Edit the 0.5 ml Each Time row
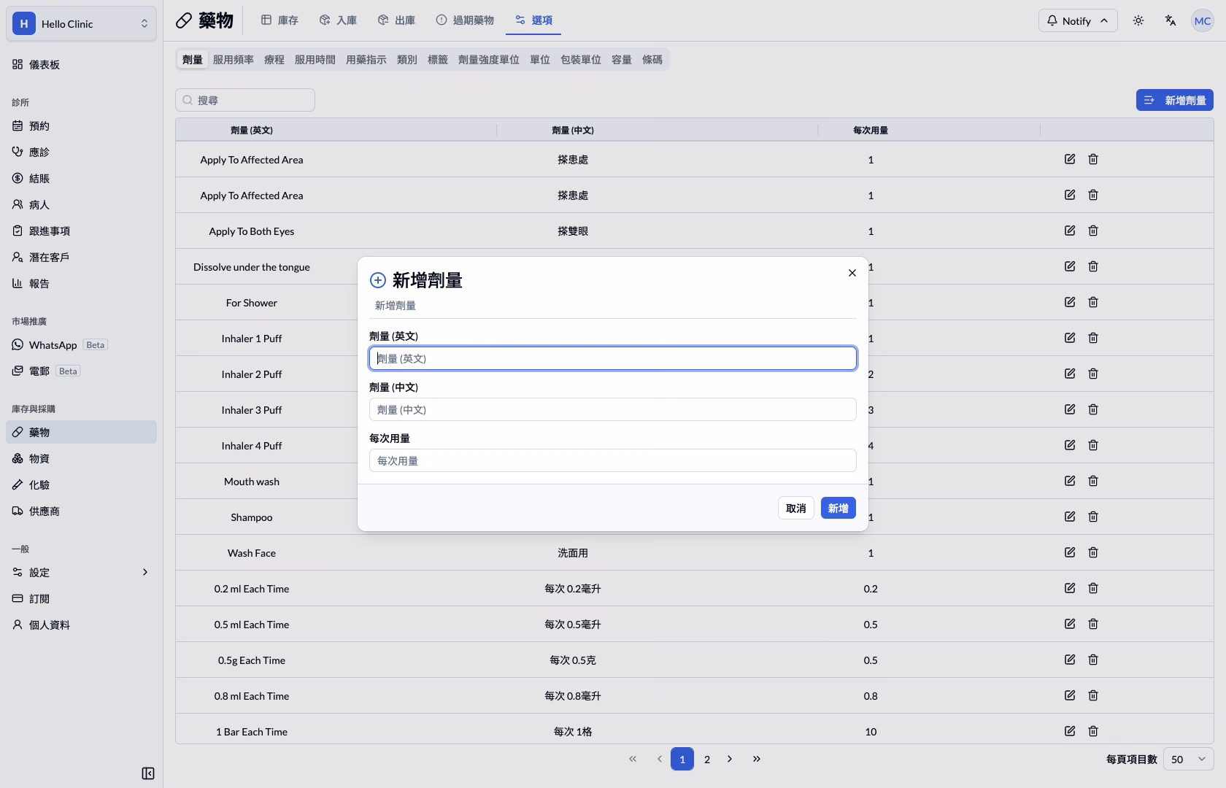1226x788 pixels. click(x=1070, y=624)
